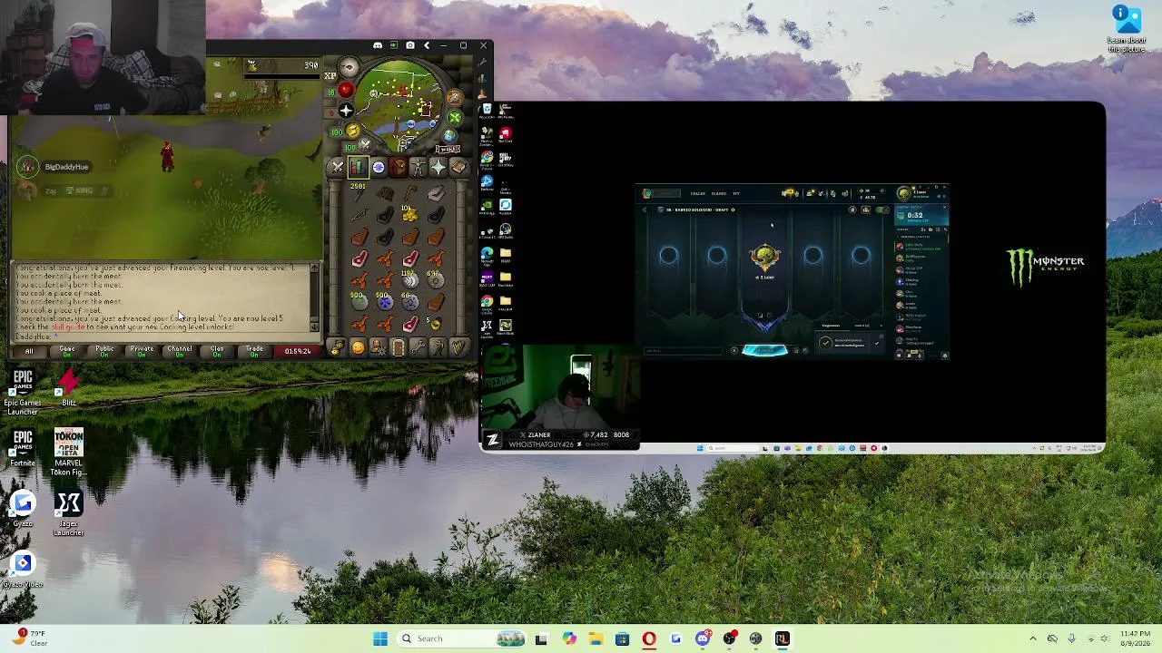Screen dimensions: 1162x653
Task: Toggle run using the run energy orb
Action: click(352, 132)
